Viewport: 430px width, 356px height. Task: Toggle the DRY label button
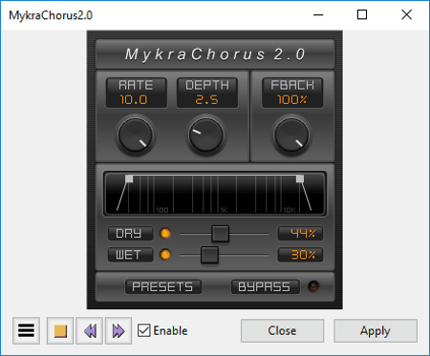coord(130,234)
